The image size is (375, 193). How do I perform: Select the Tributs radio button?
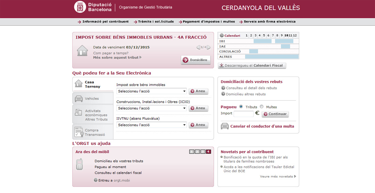[x=241, y=107]
